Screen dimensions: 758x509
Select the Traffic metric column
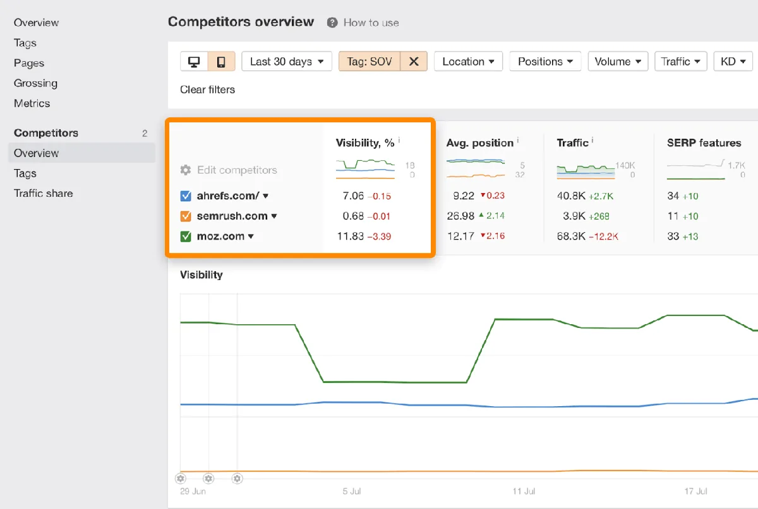pos(572,143)
